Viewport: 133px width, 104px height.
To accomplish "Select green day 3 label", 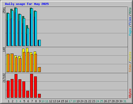I will (16, 101).
